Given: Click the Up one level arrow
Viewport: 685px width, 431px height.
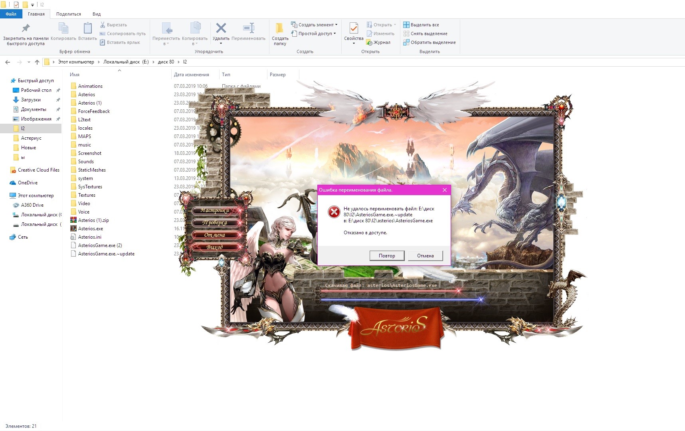Looking at the screenshot, I should point(37,62).
